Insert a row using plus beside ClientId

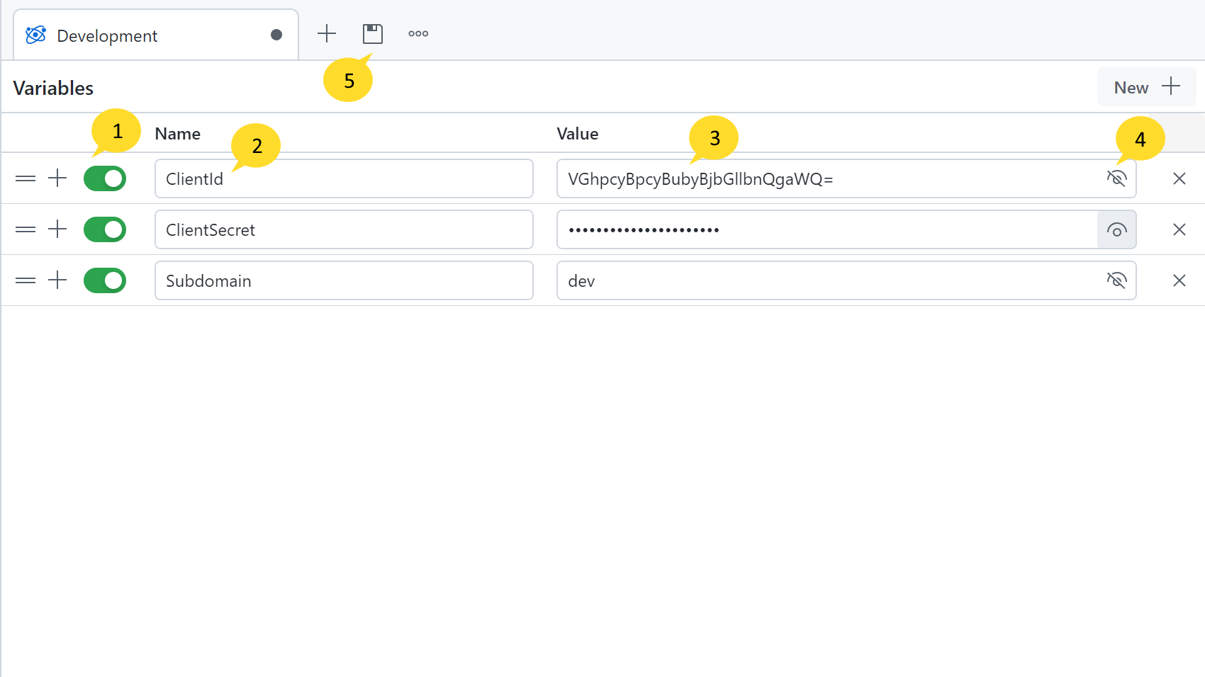57,178
